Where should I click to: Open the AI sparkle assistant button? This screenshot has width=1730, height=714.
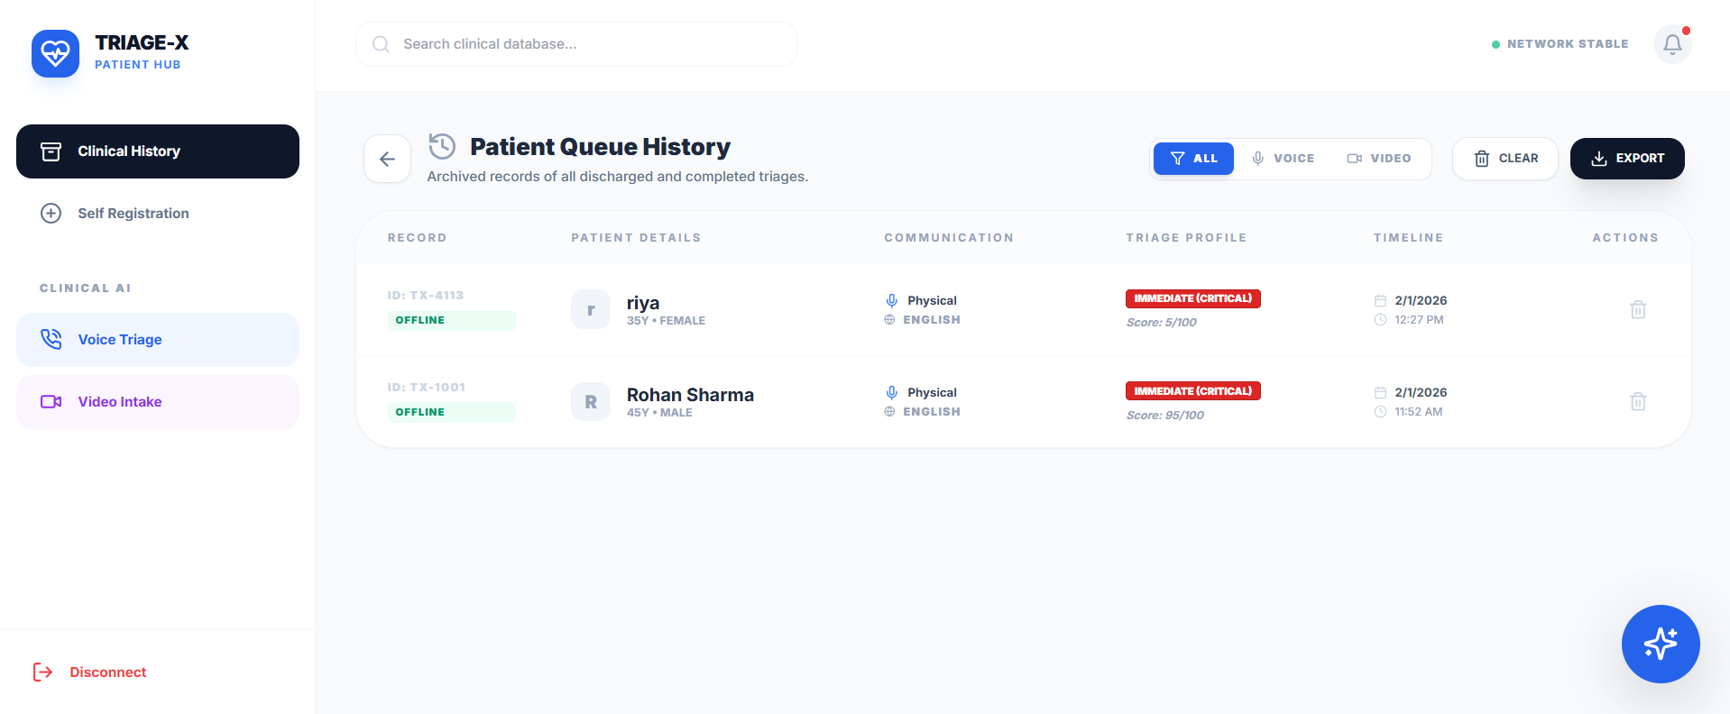(x=1660, y=644)
